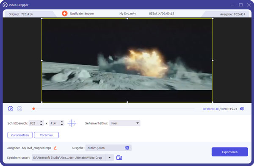Image resolution: width=254 pixels, height=166 pixels.
Task: Click the crop width field showing 852
Action: pyautogui.click(x=34, y=123)
